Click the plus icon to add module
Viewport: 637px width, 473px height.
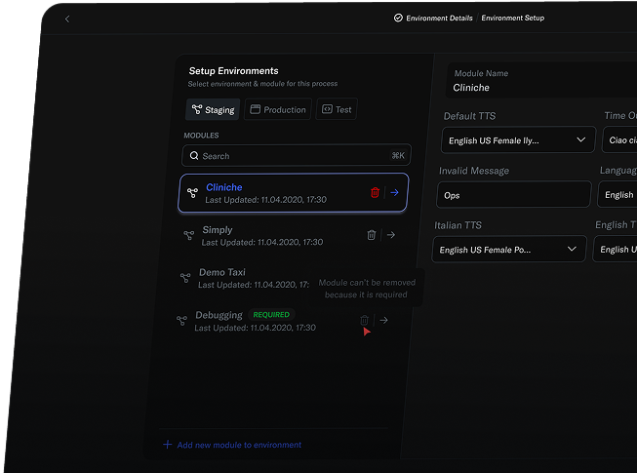pyautogui.click(x=168, y=445)
